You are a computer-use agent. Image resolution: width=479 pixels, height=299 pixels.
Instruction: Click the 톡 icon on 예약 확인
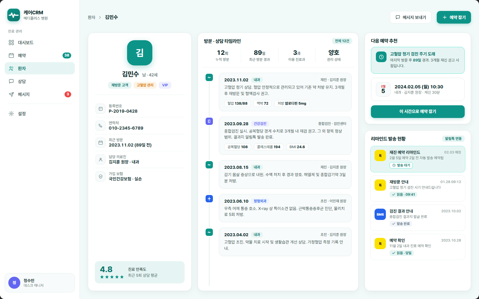coord(380,244)
